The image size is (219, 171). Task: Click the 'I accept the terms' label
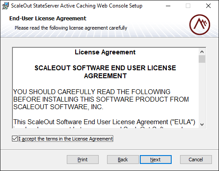[66, 139]
